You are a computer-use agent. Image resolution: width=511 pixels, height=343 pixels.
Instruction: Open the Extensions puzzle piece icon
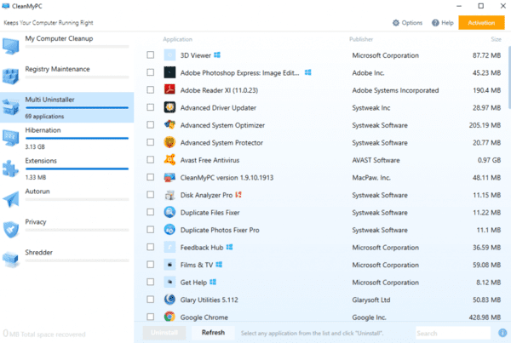coord(11,168)
